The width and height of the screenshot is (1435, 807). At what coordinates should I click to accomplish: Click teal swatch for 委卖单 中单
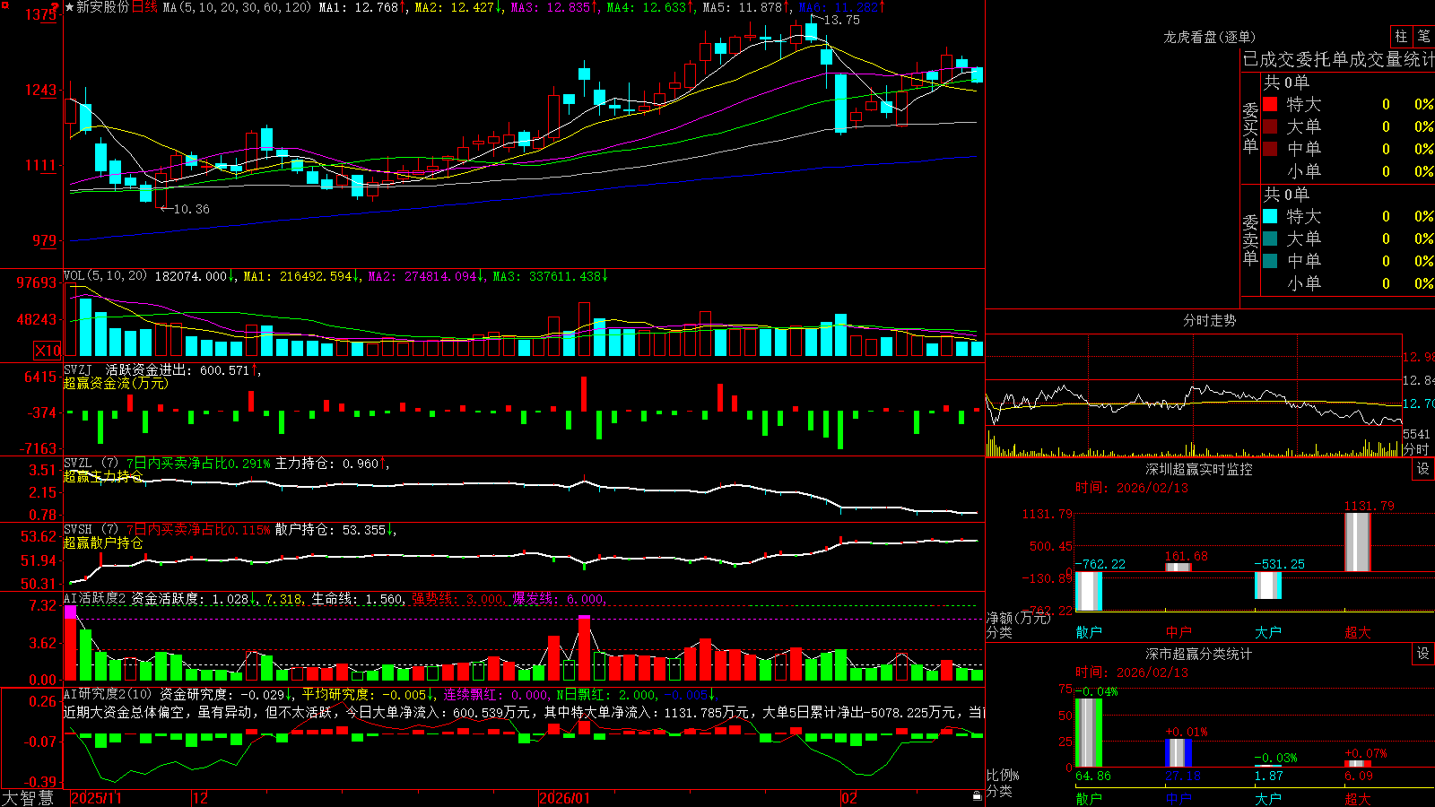coord(1270,261)
